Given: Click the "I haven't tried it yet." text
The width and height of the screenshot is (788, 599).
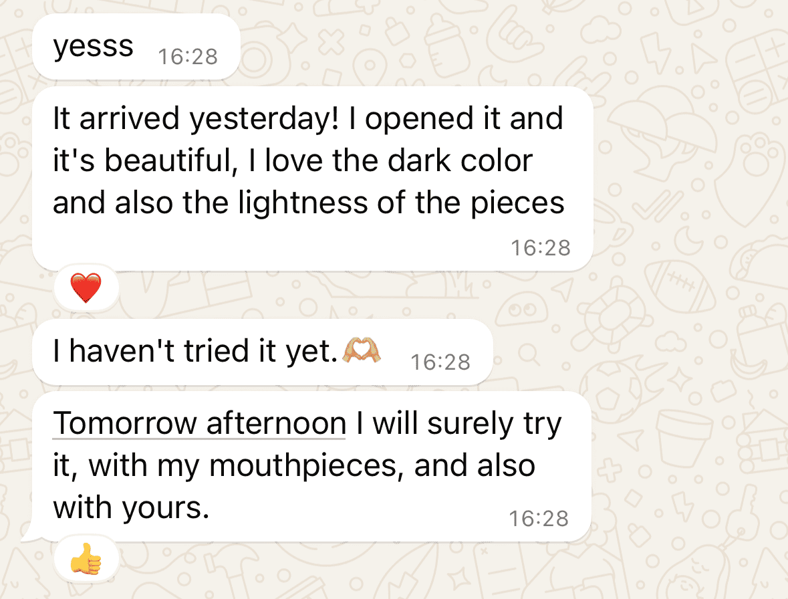Looking at the screenshot, I should click(x=195, y=352).
